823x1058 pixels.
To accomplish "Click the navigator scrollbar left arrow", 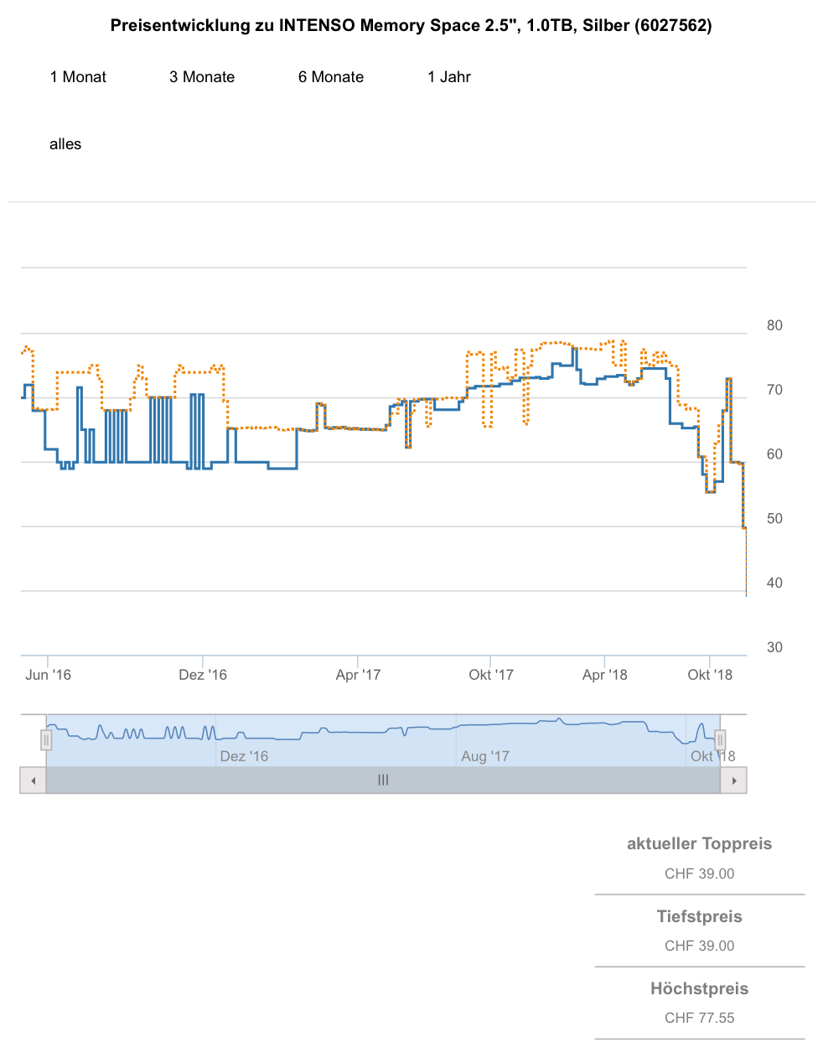I will (x=33, y=781).
